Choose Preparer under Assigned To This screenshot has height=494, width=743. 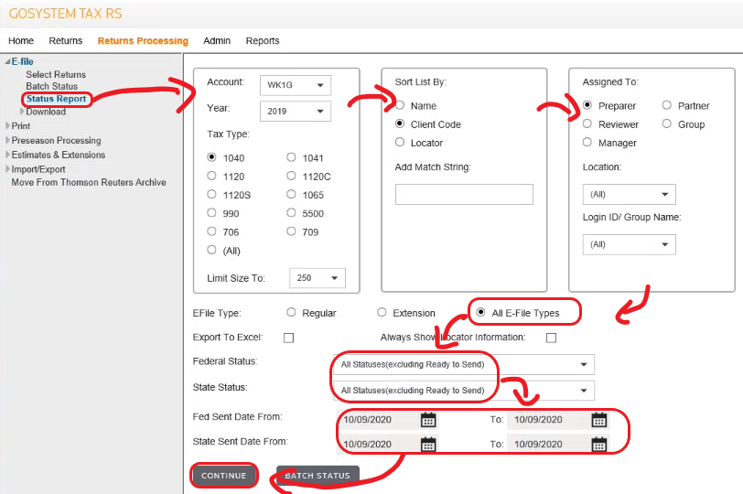587,105
